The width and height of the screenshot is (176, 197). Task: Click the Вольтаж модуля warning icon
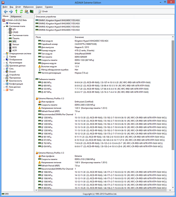click(40, 66)
